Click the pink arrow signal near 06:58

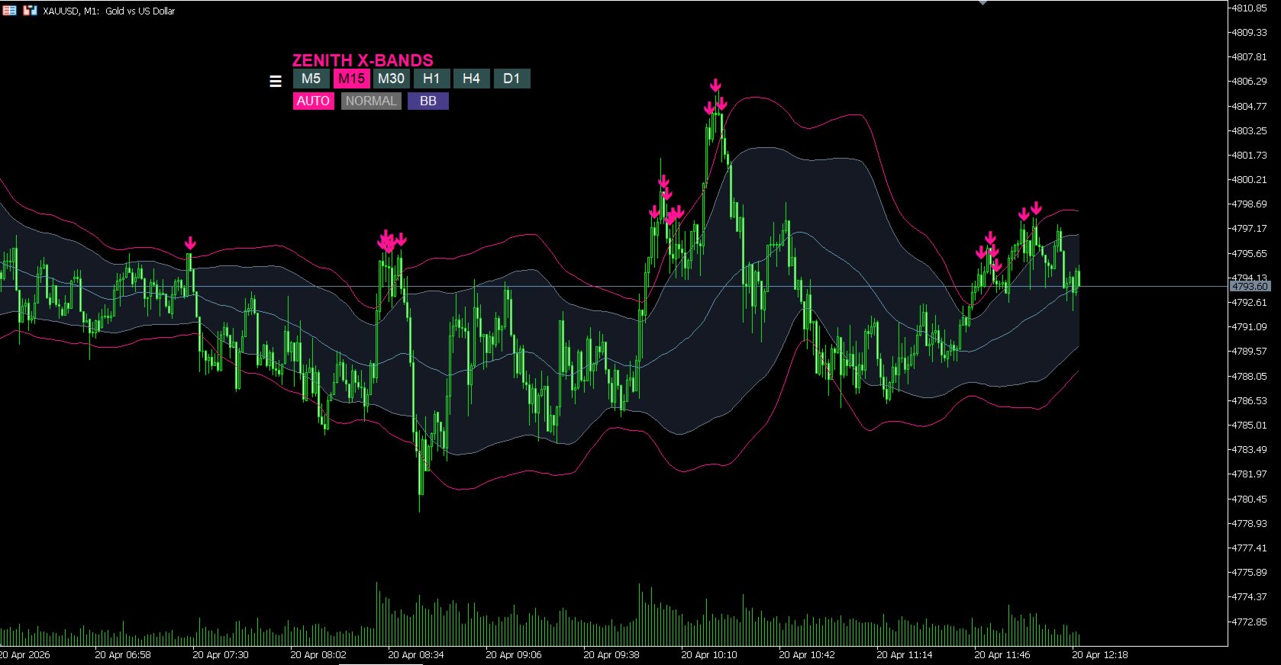[190, 243]
